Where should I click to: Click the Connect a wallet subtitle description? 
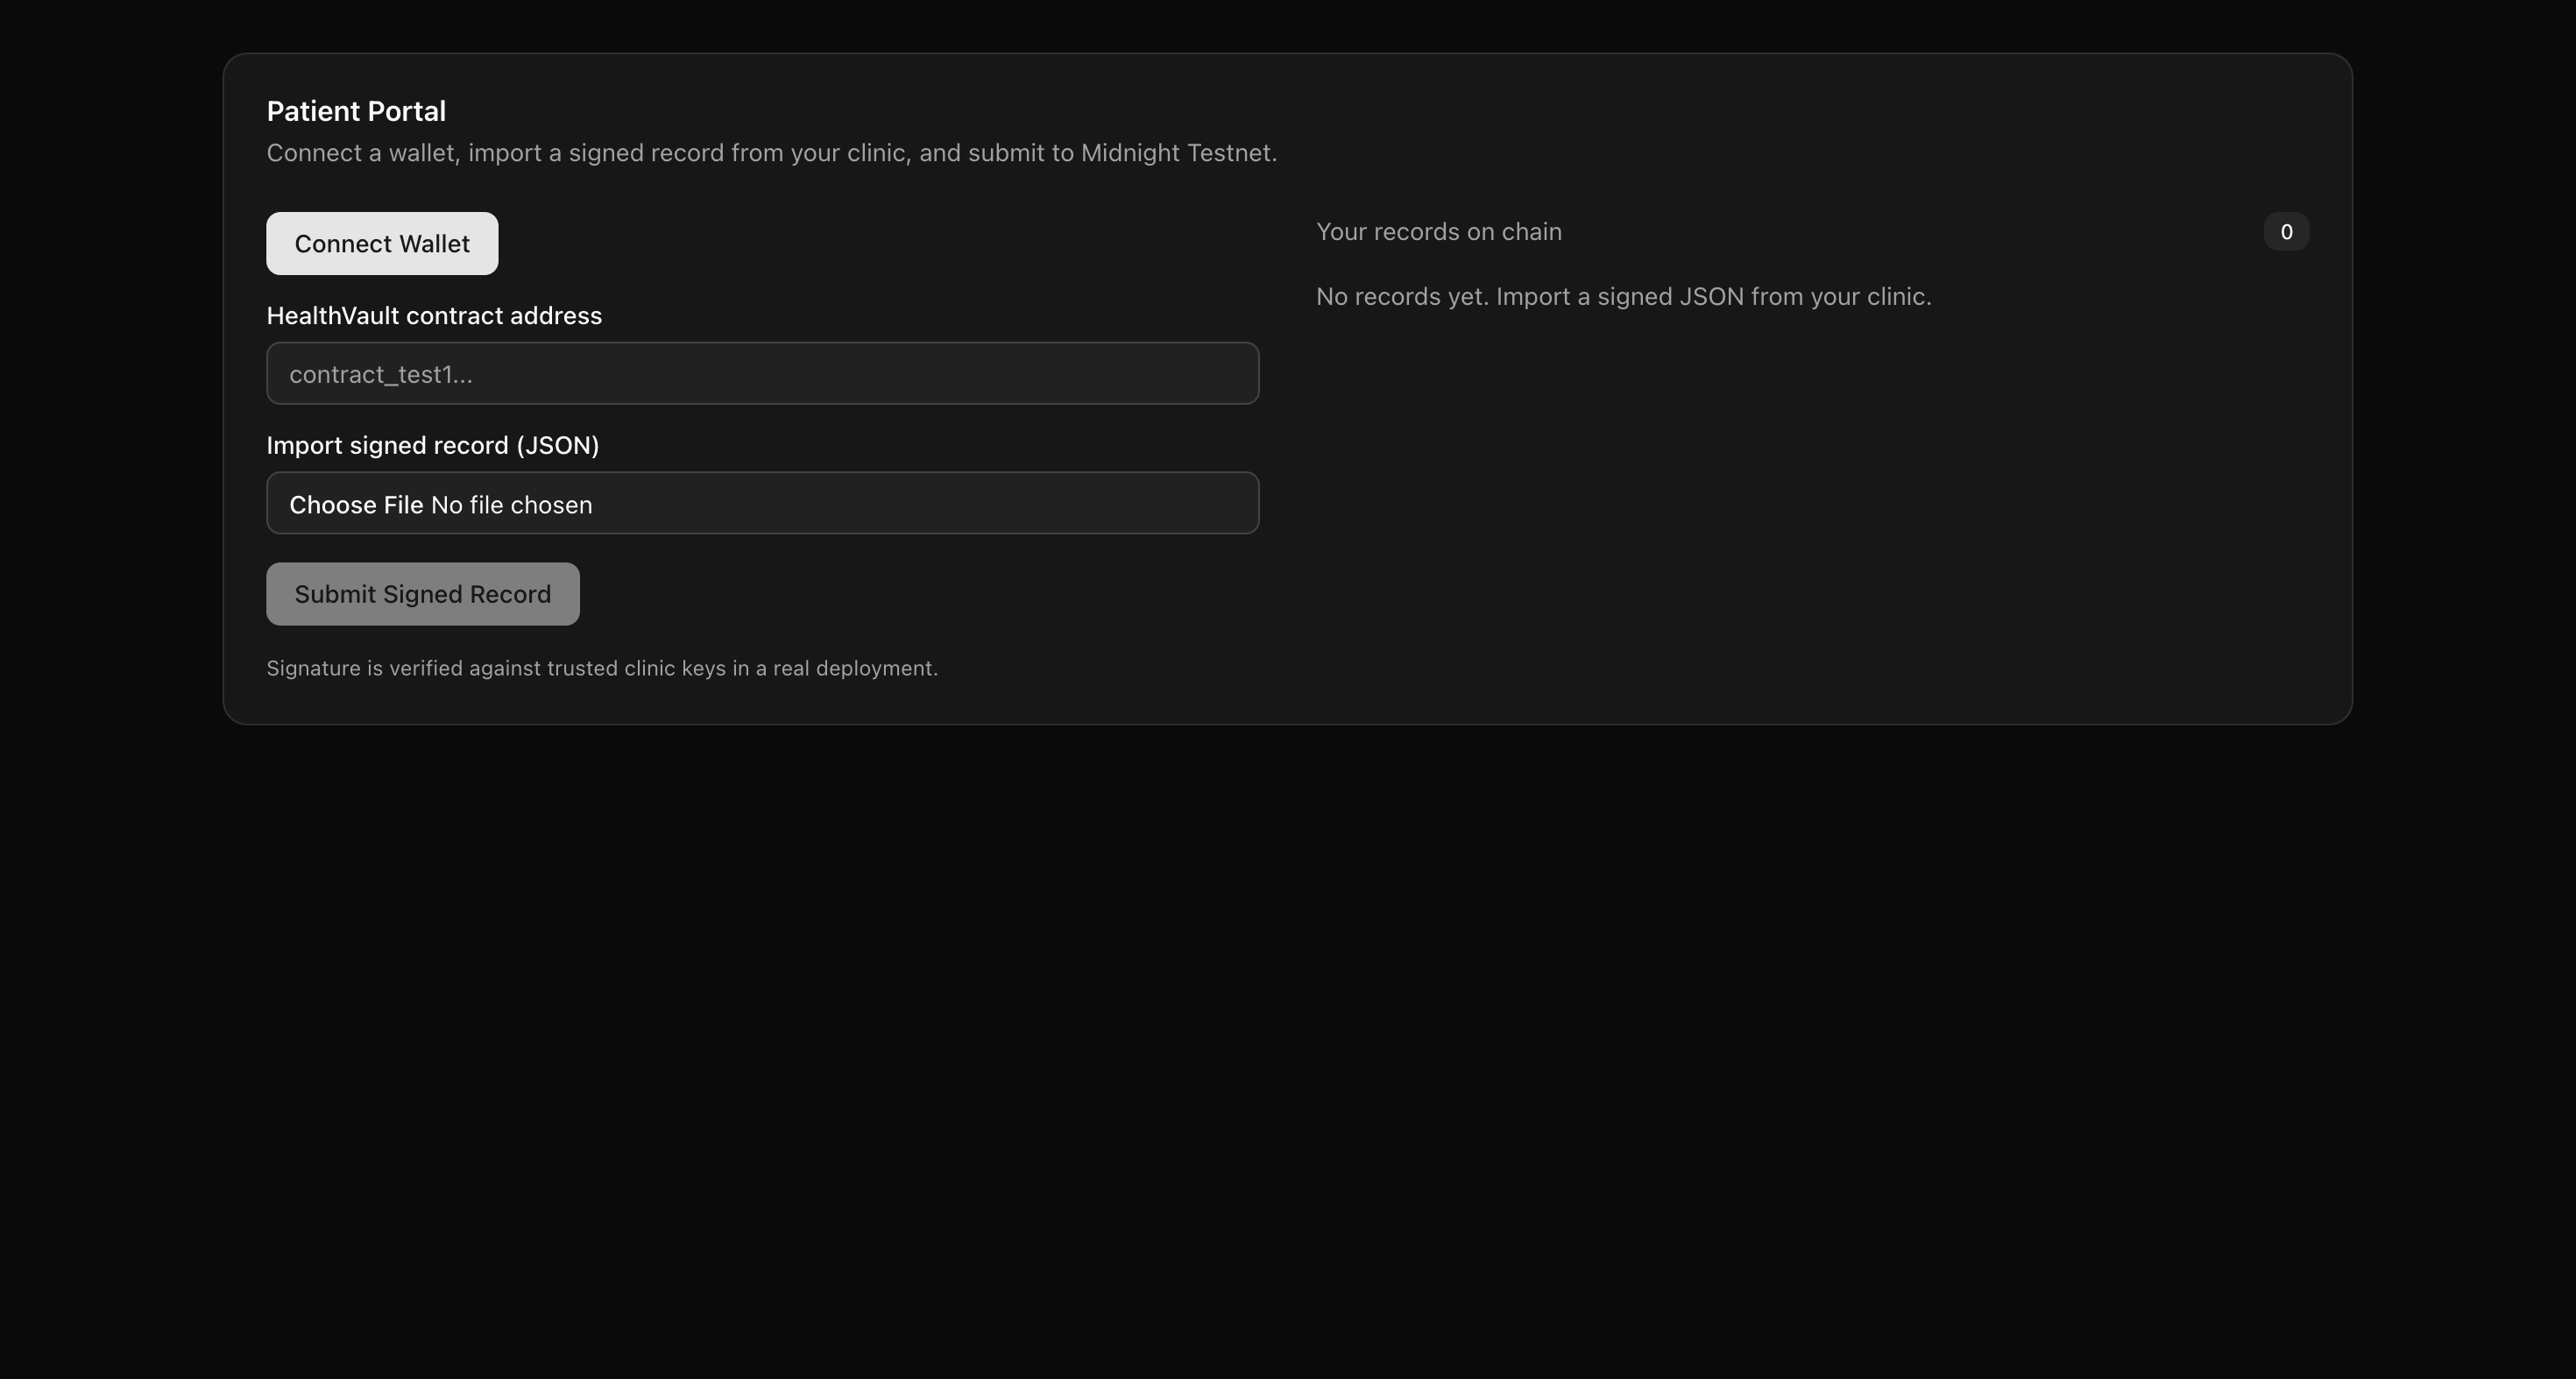tap(770, 152)
